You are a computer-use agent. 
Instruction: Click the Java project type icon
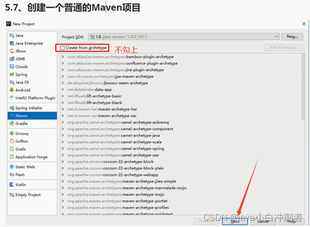tap(12, 36)
